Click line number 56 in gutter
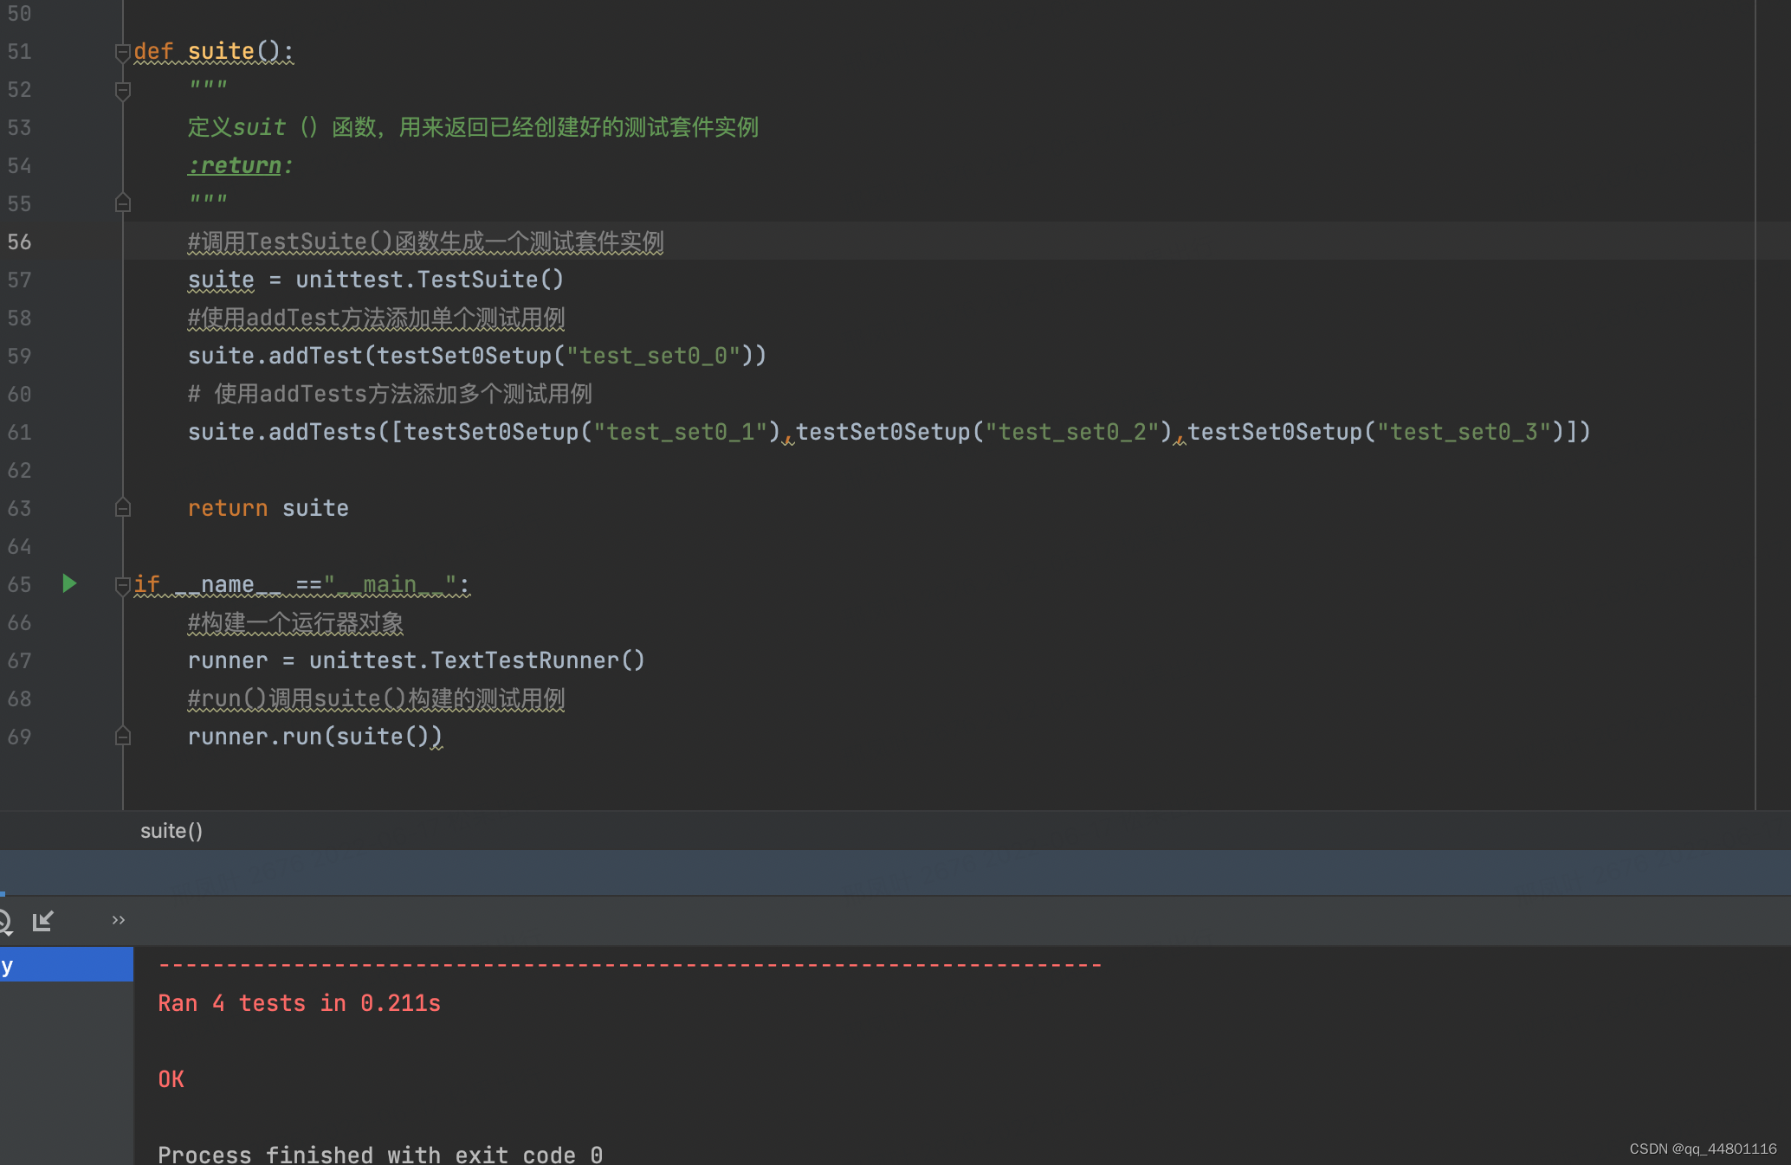The width and height of the screenshot is (1791, 1165). click(x=20, y=241)
